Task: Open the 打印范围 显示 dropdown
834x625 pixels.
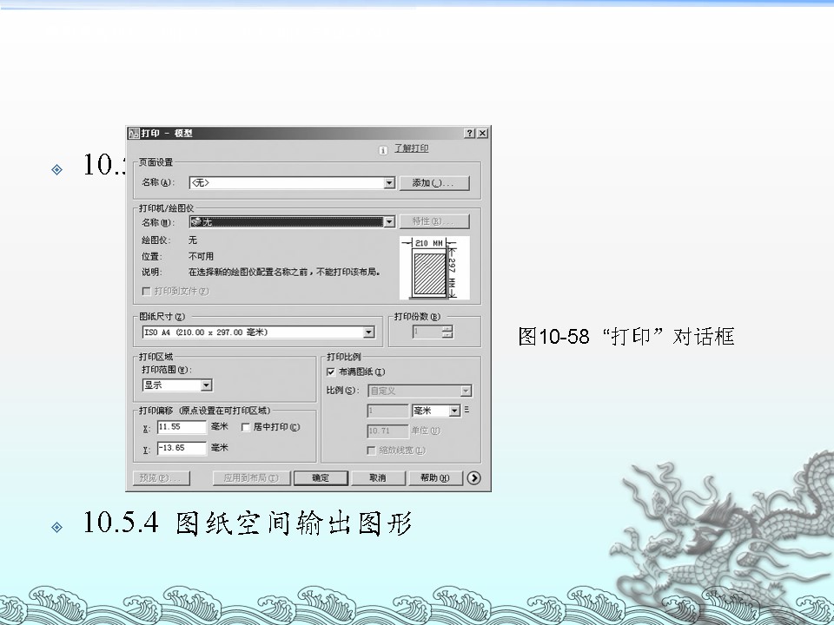Action: pyautogui.click(x=206, y=385)
